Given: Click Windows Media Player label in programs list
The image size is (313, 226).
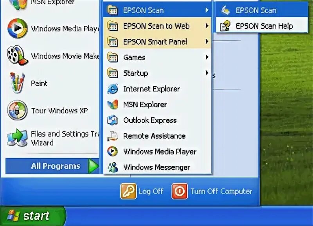Looking at the screenshot, I should coord(160,152).
